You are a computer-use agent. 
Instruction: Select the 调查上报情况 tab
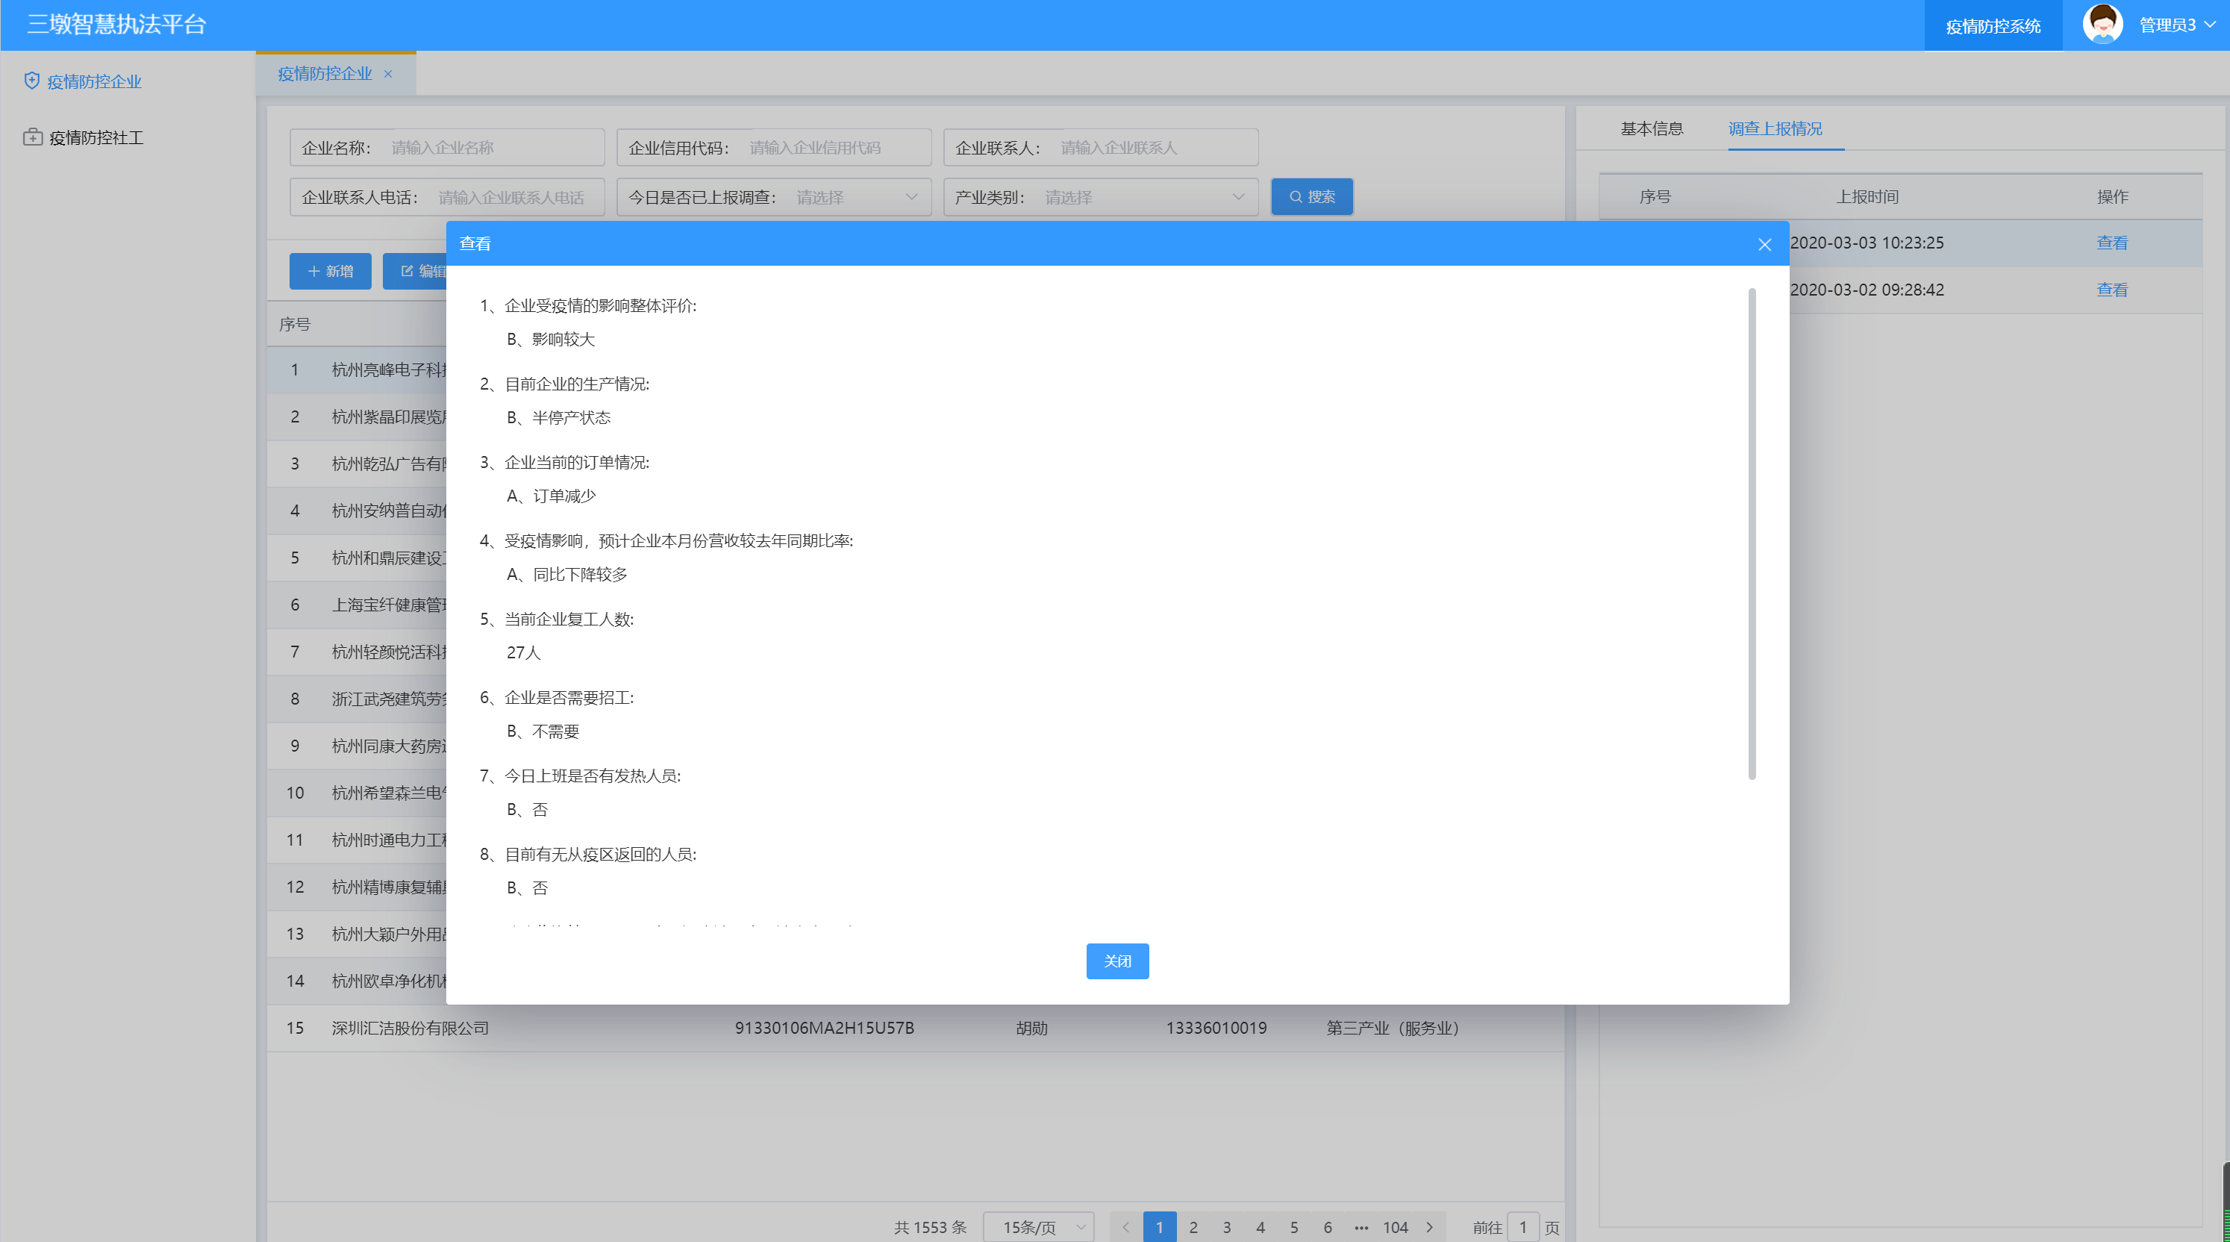click(x=1775, y=129)
